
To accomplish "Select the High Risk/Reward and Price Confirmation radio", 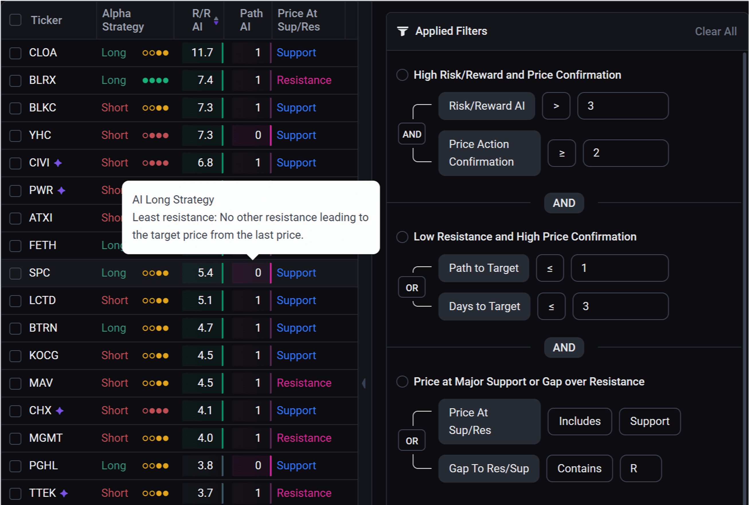I will click(x=402, y=75).
